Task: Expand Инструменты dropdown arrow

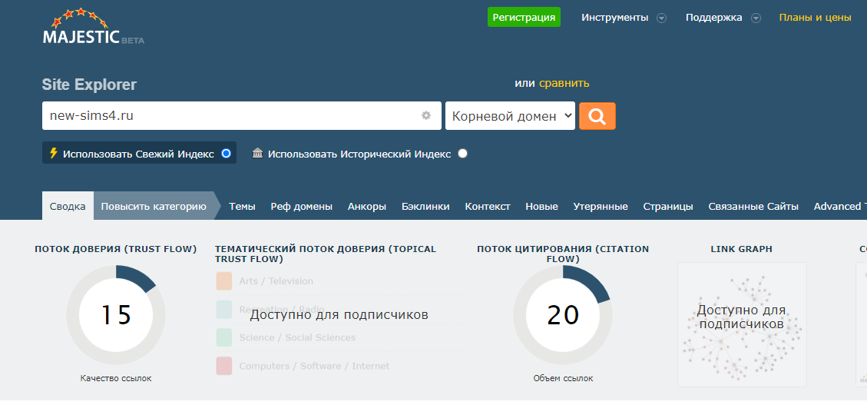Action: pyautogui.click(x=661, y=18)
